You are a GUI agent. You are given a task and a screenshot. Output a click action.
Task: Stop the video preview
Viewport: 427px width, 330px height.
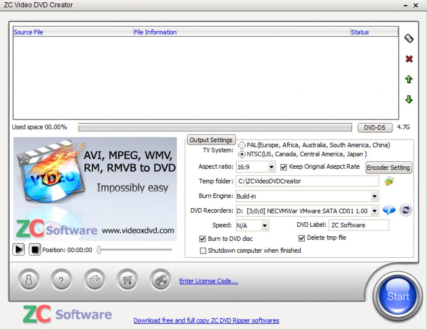point(35,250)
